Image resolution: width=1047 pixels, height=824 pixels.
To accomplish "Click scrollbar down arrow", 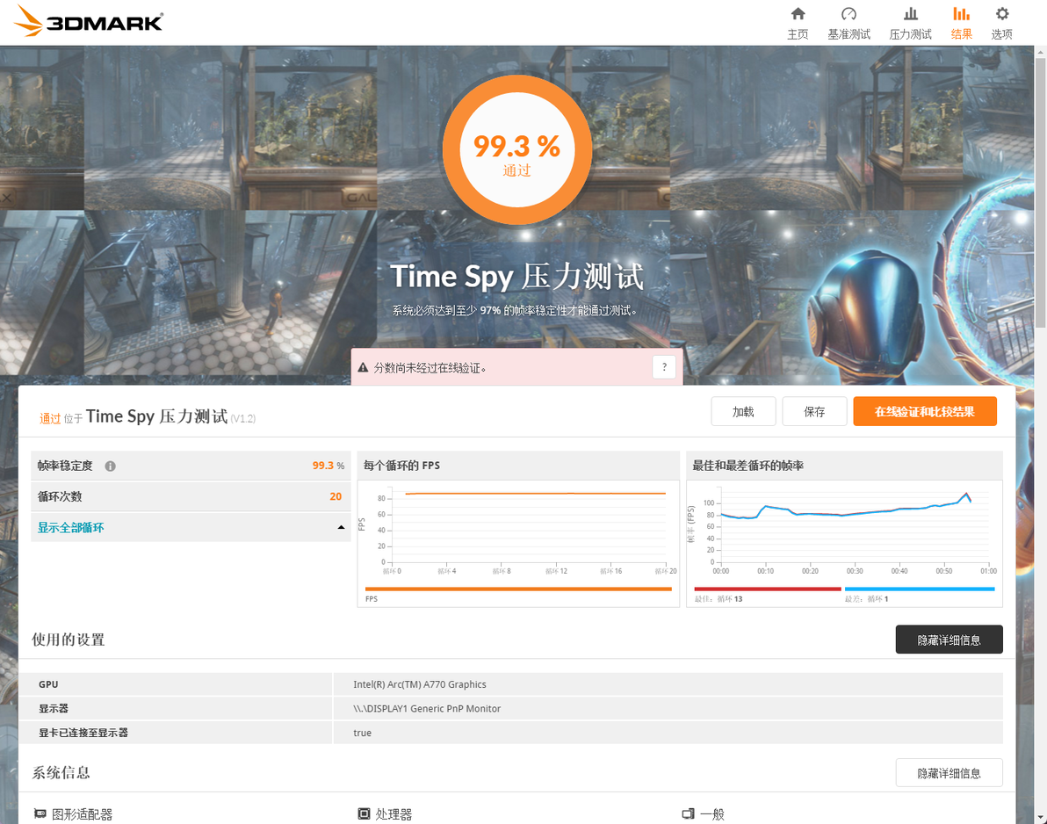I will click(1040, 817).
